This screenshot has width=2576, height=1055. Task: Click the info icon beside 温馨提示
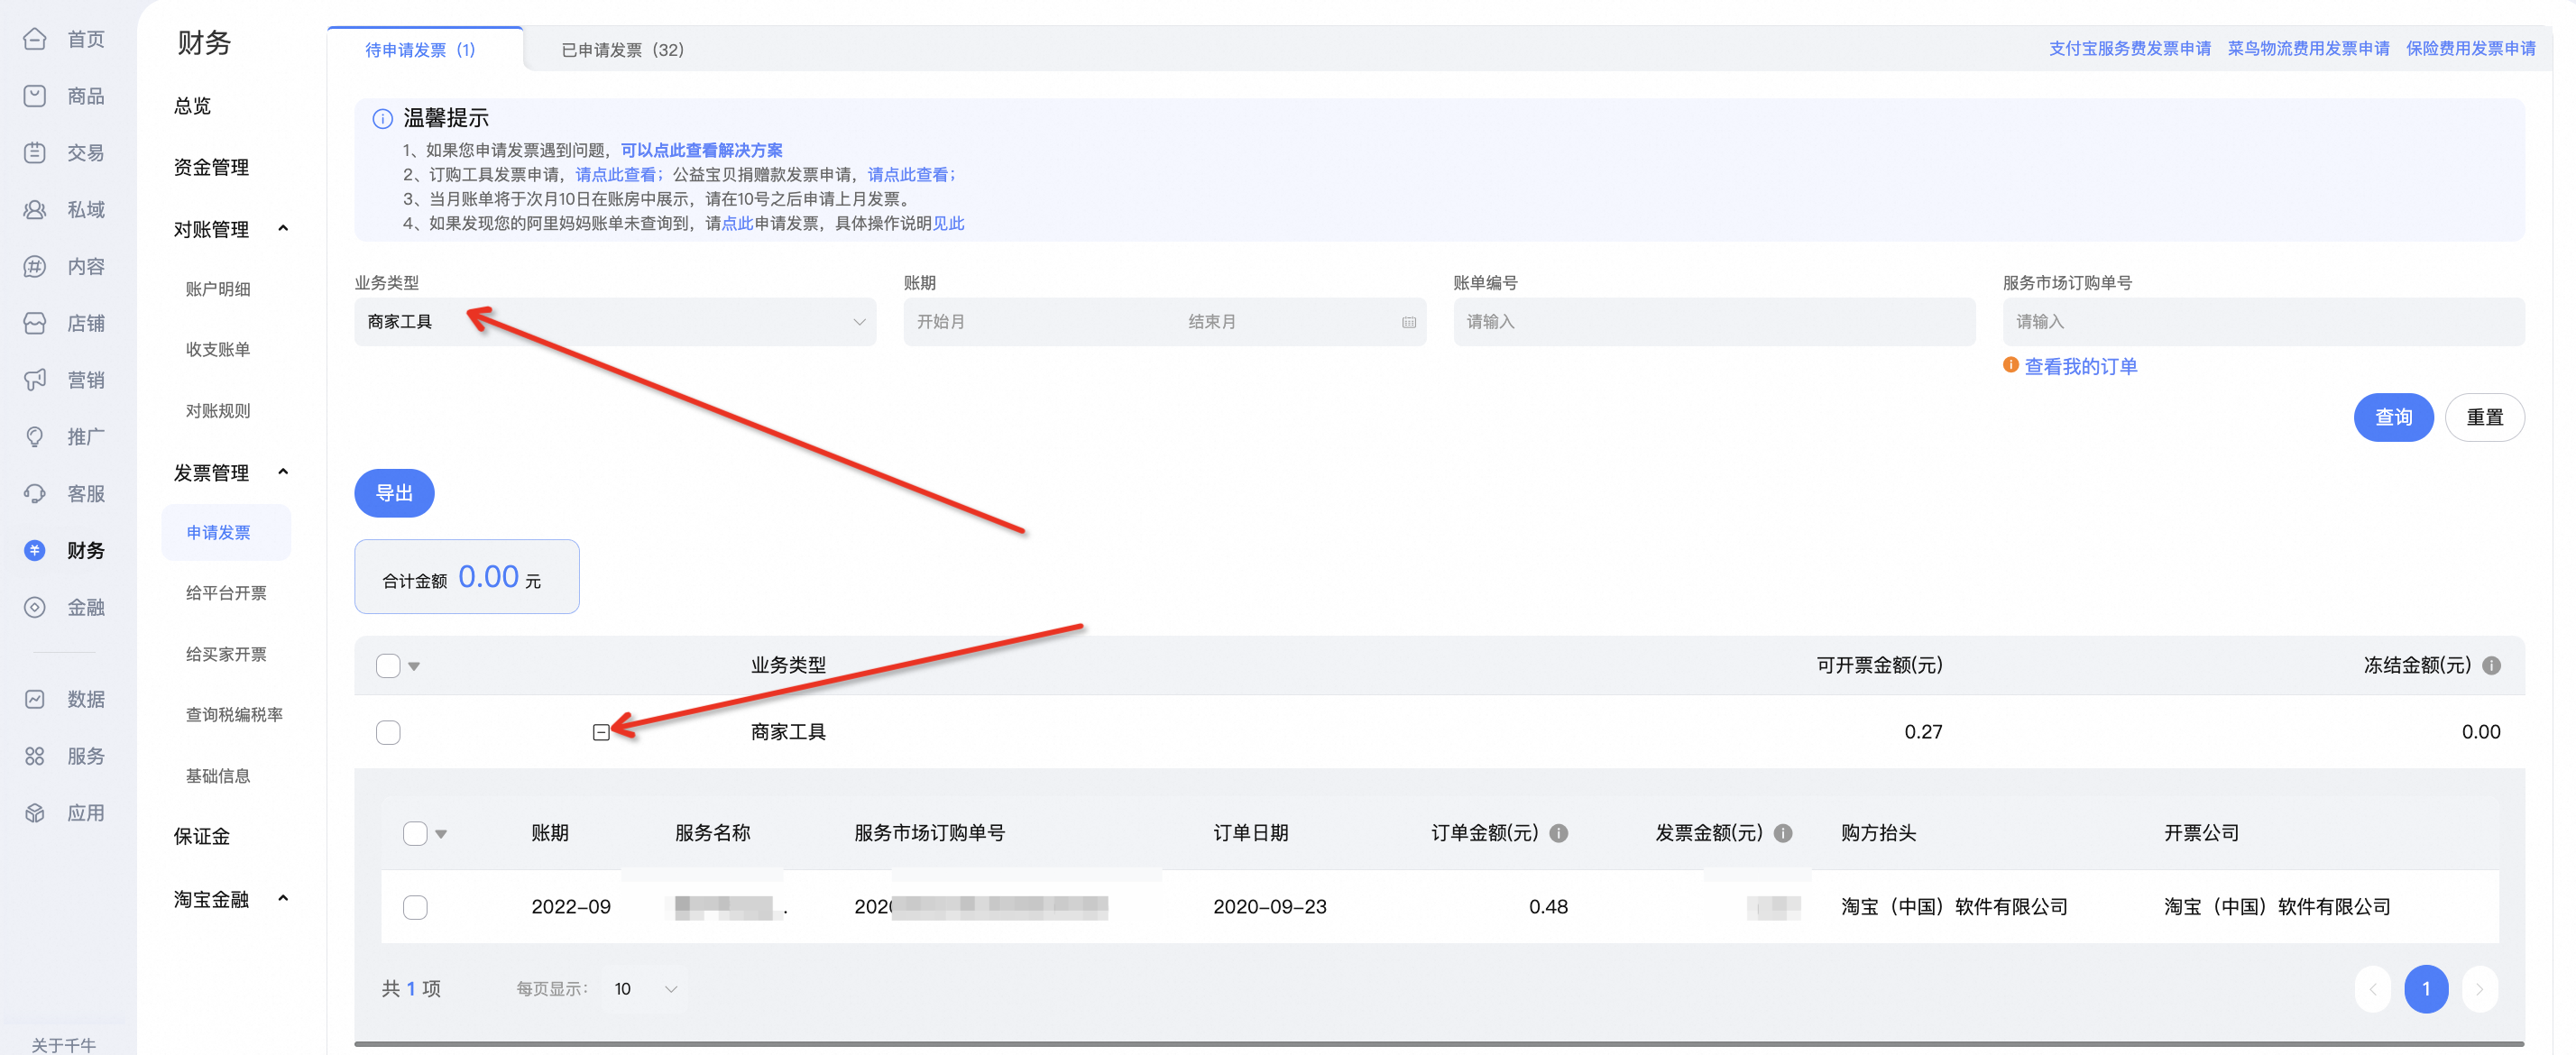382,119
